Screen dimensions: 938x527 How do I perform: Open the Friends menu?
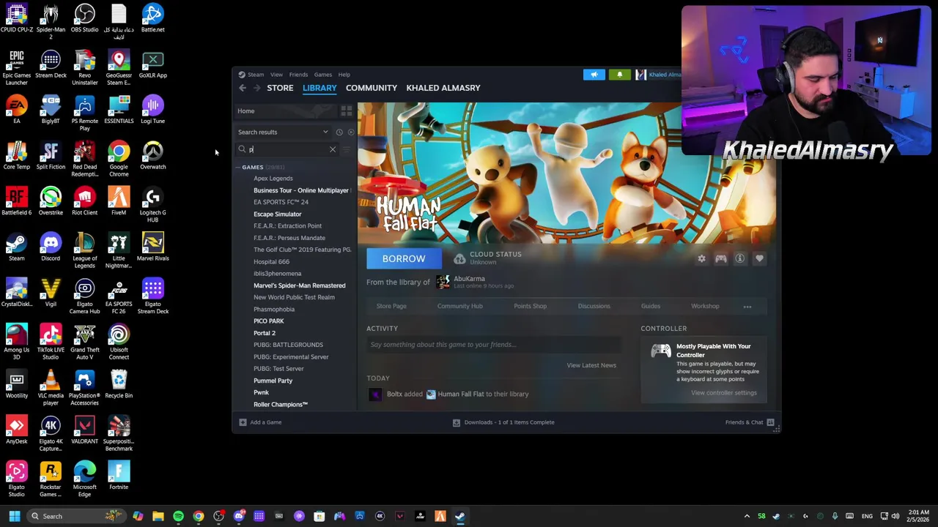tap(298, 75)
